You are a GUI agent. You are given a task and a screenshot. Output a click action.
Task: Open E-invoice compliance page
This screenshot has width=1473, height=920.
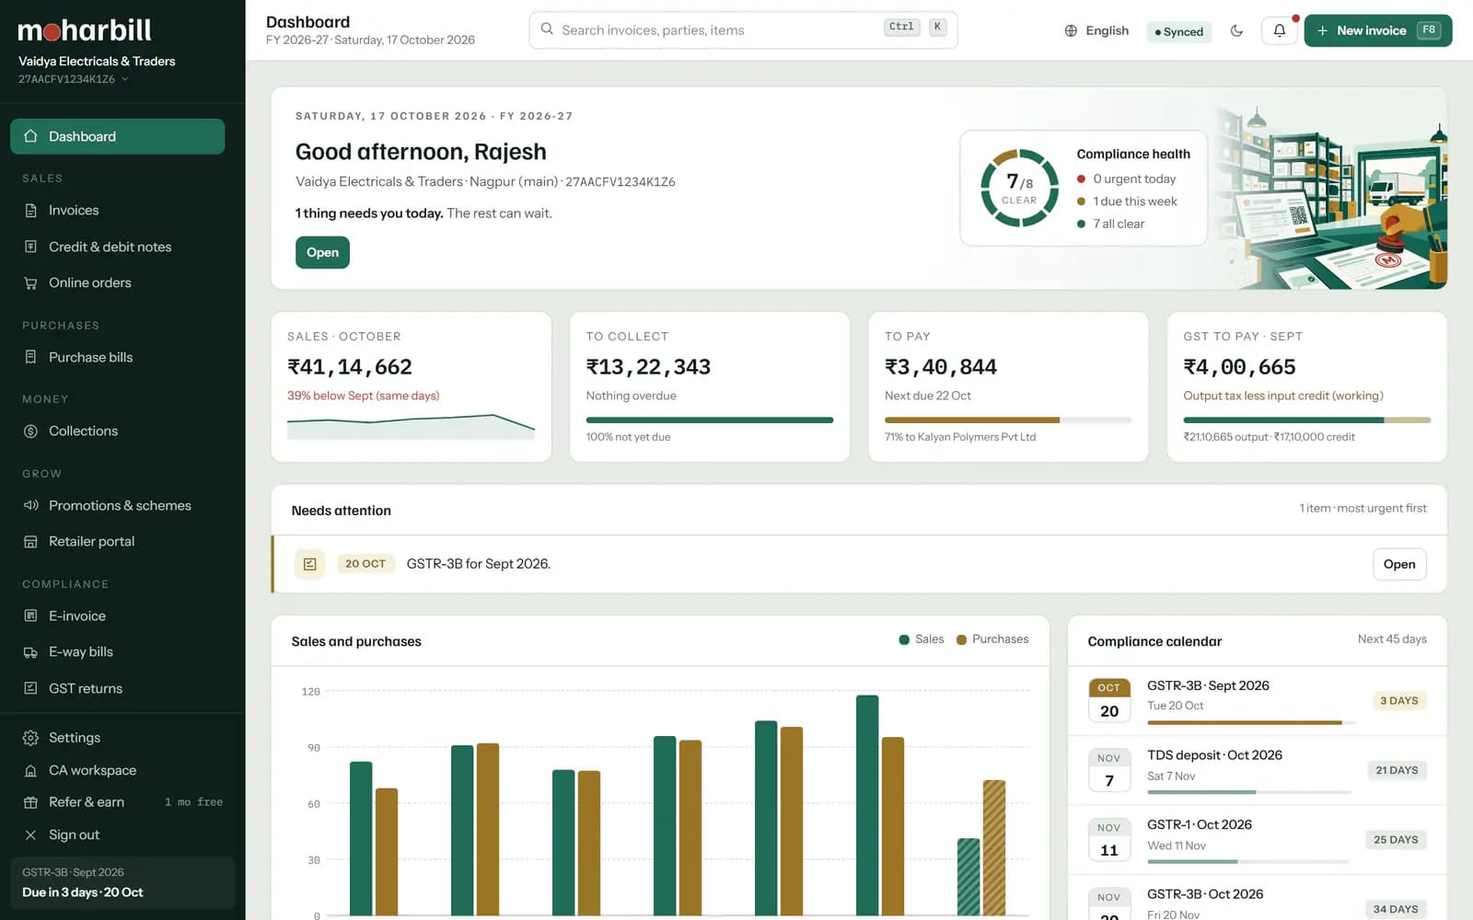tap(117, 615)
